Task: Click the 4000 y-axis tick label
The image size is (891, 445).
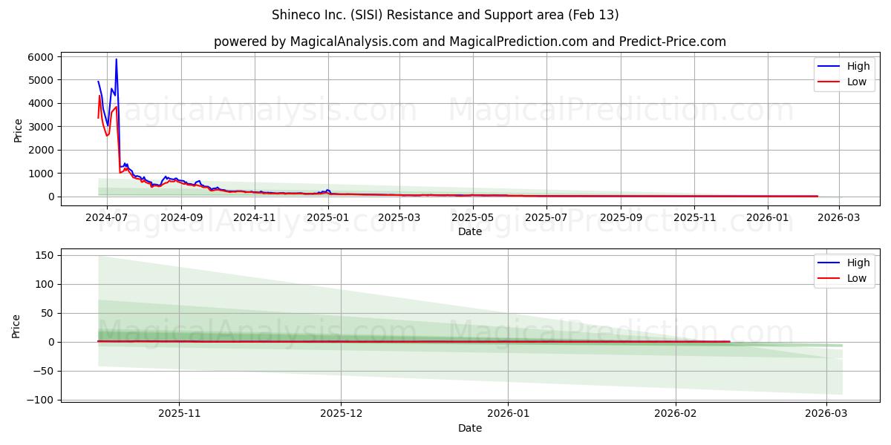Action: [42, 103]
